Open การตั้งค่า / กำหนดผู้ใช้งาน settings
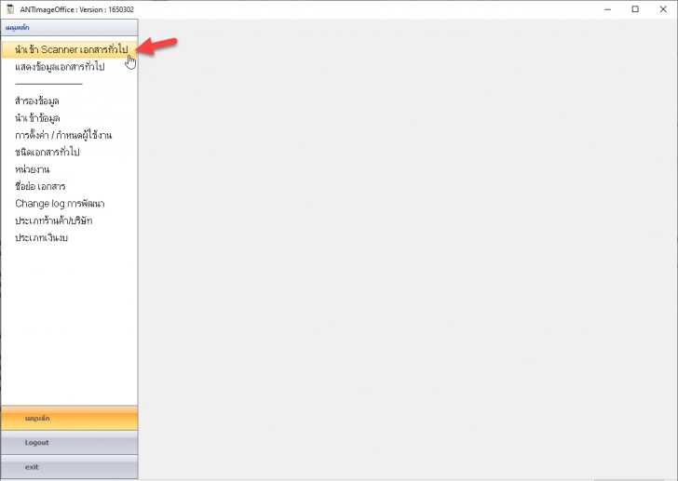The image size is (678, 481). (x=63, y=135)
